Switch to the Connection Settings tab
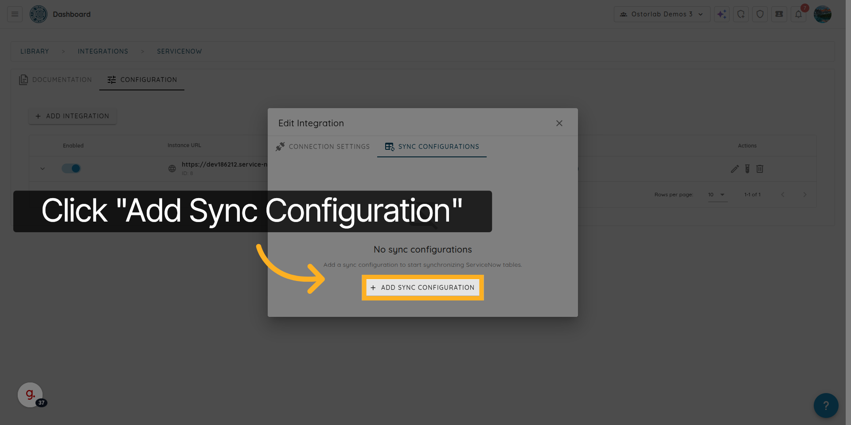The height and width of the screenshot is (425, 851). (329, 146)
